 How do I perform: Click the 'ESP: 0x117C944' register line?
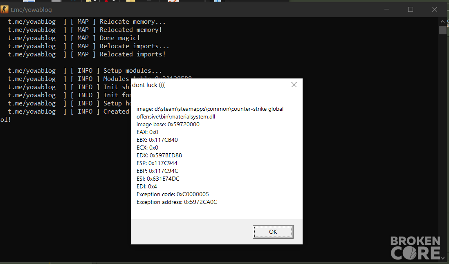click(157, 163)
